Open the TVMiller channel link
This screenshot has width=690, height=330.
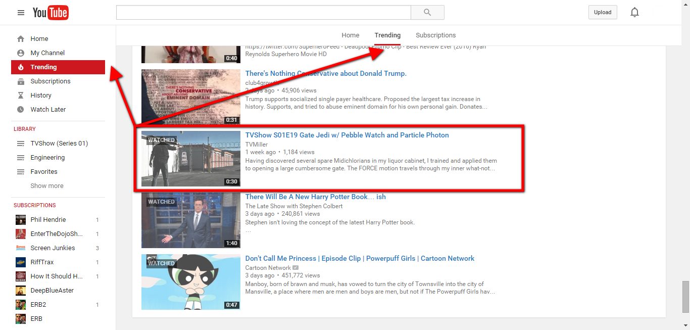pos(257,145)
